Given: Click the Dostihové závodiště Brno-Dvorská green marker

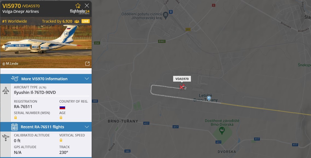Looking at the screenshot, I should [x=222, y=131].
